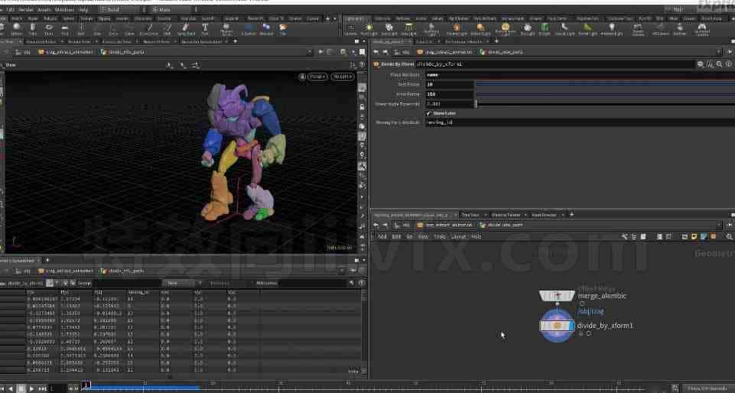Open network editor find node icon
This screenshot has height=393, width=735.
729,236
